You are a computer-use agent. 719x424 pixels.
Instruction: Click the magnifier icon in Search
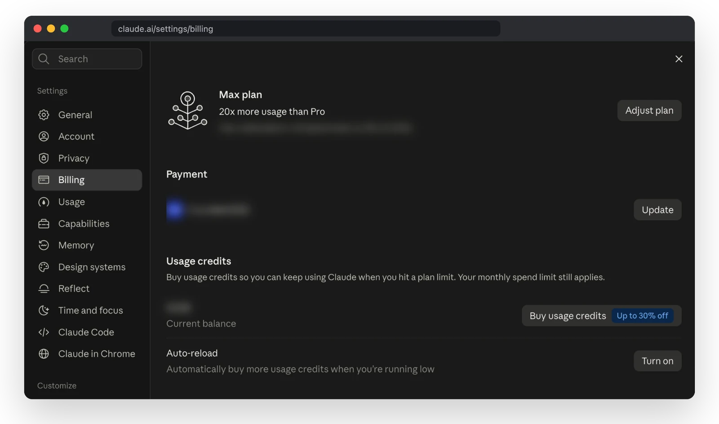[x=44, y=59]
